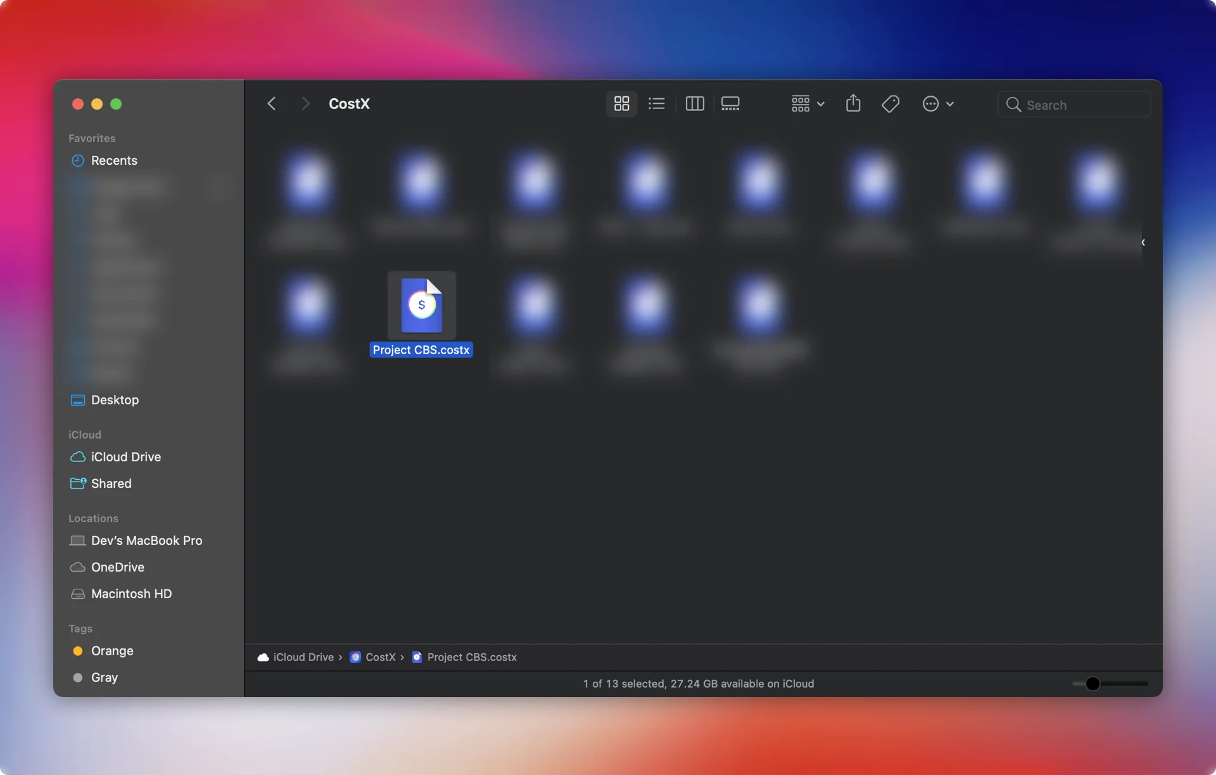Image resolution: width=1216 pixels, height=775 pixels.
Task: Open iCloud Drive from the sidebar
Action: (125, 456)
